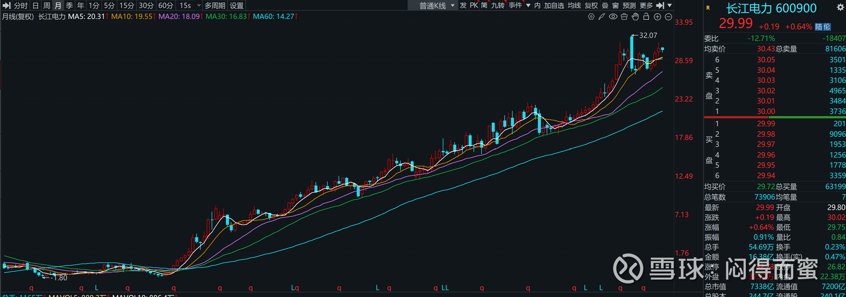The height and width of the screenshot is (297, 846).
Task: Zoom out with the minus circle icon
Action: pos(668,17)
